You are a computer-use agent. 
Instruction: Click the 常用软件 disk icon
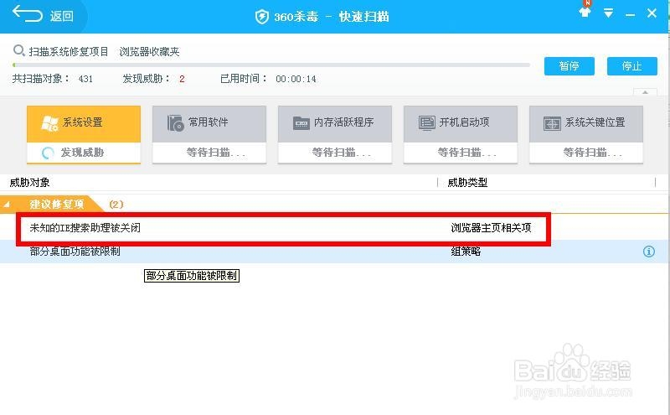point(175,122)
